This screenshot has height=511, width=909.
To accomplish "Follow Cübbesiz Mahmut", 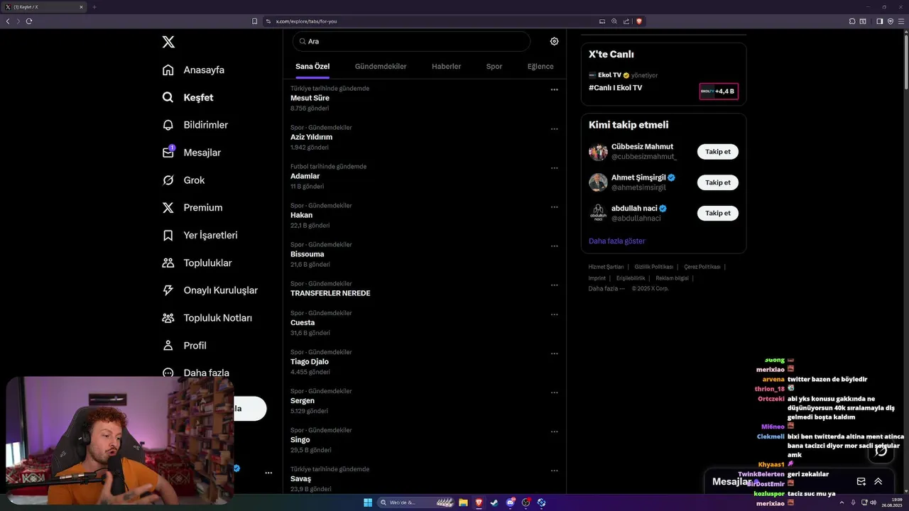I will coord(717,152).
